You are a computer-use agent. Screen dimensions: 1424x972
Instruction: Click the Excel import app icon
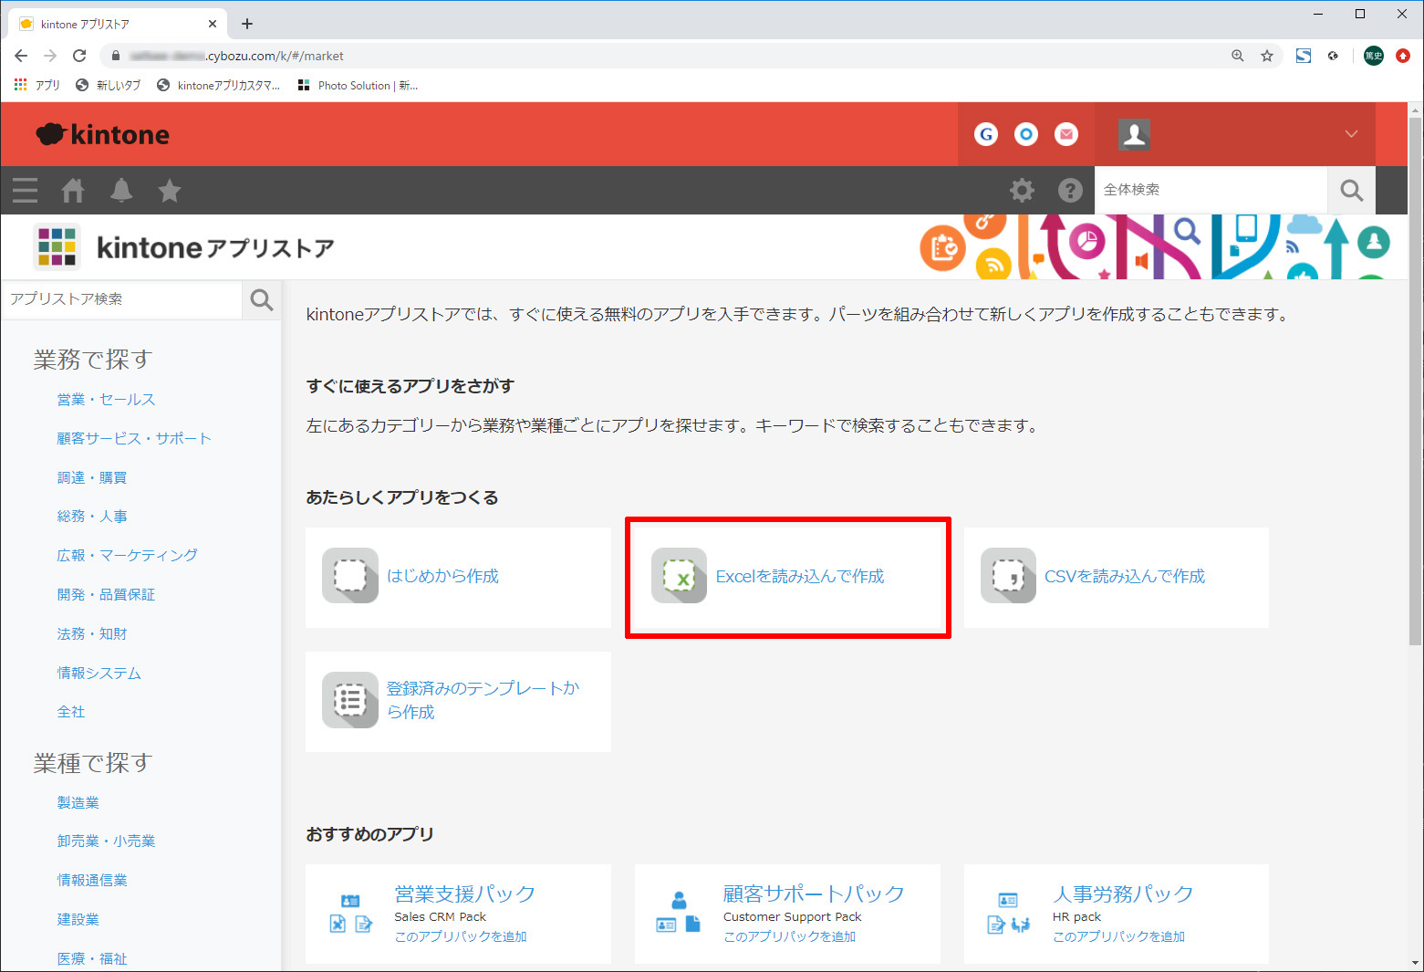(x=679, y=576)
